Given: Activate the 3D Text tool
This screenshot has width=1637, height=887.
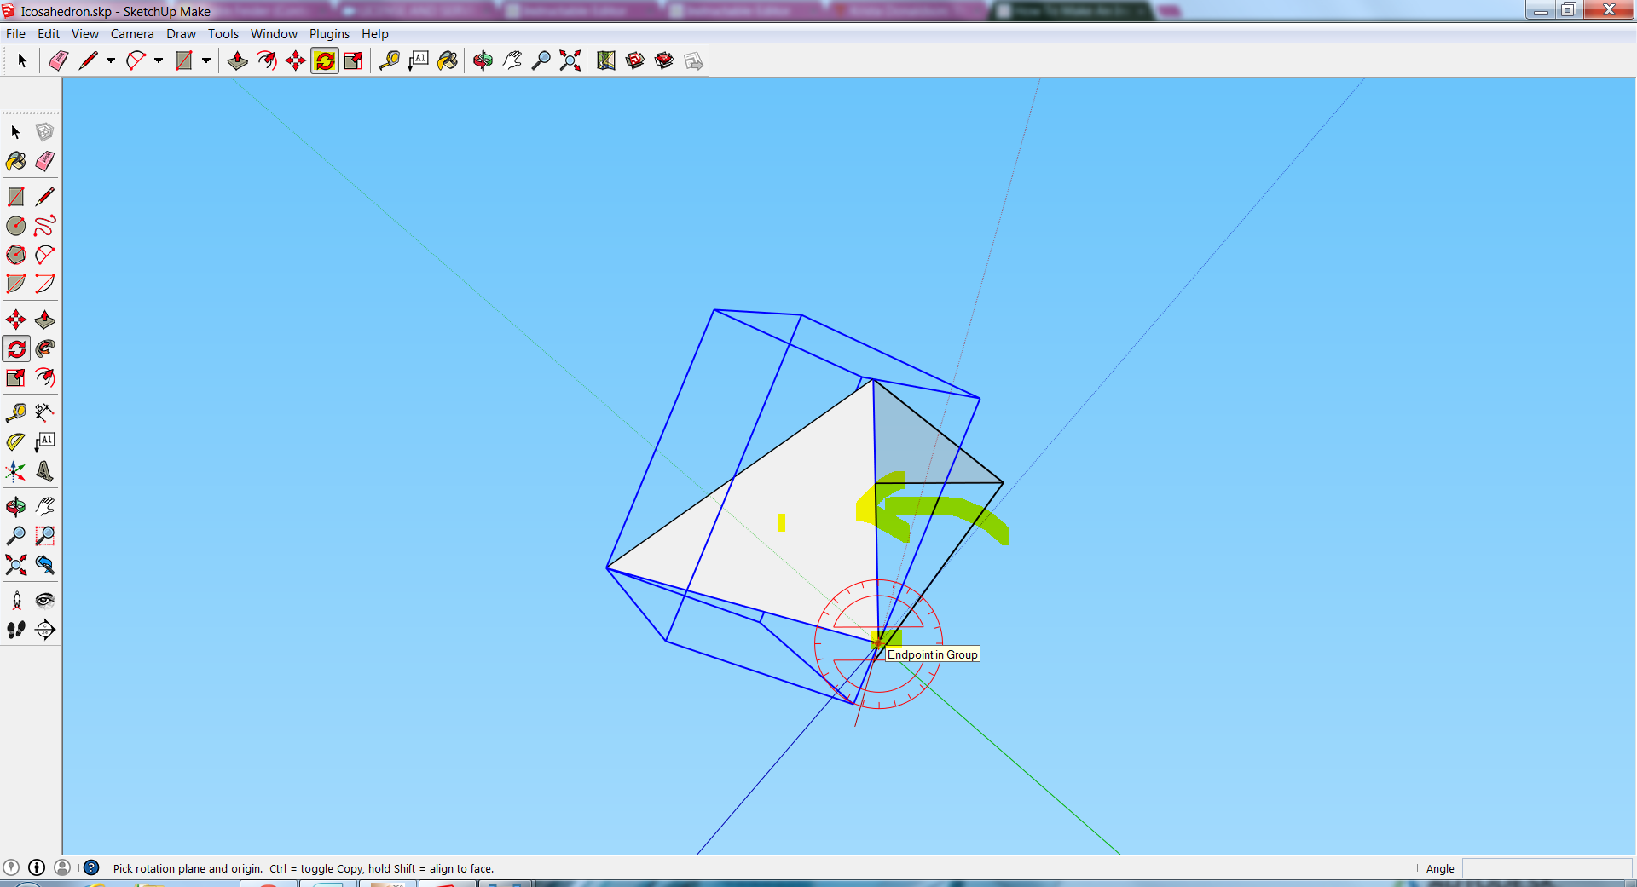Looking at the screenshot, I should 45,471.
